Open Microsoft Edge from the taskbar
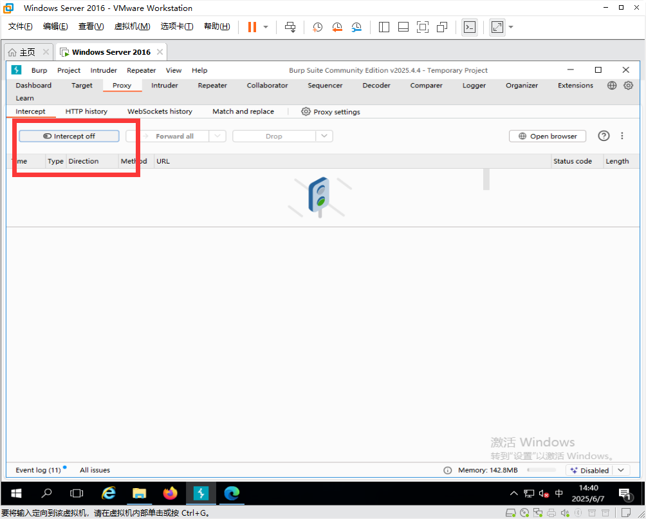Image resolution: width=646 pixels, height=519 pixels. tap(232, 493)
